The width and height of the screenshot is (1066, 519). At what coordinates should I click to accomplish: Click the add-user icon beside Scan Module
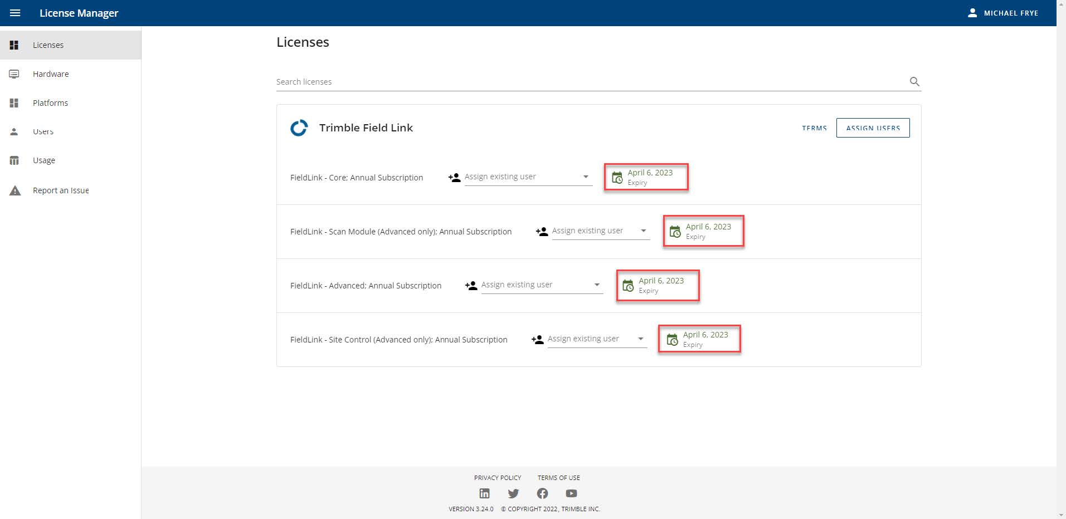(x=541, y=230)
